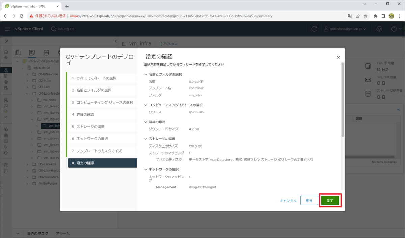Open the smiley feedback icon
Screen dimensions: 405x238
379,29
